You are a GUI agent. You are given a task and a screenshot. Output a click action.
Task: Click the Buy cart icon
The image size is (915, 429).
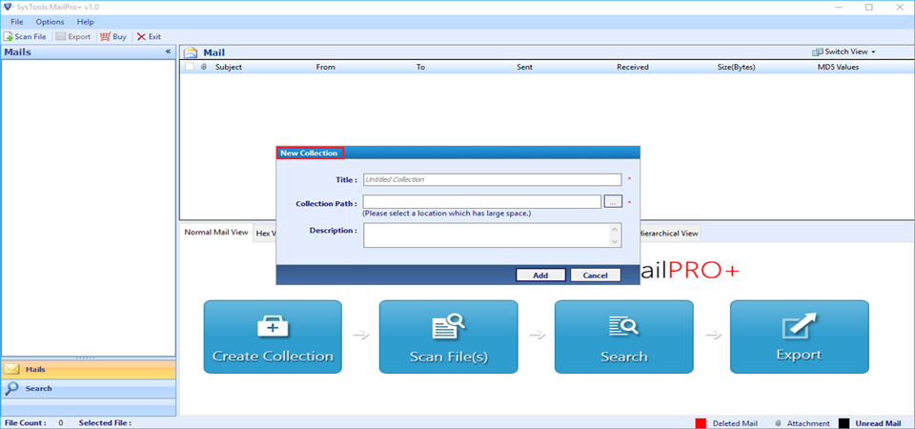105,36
